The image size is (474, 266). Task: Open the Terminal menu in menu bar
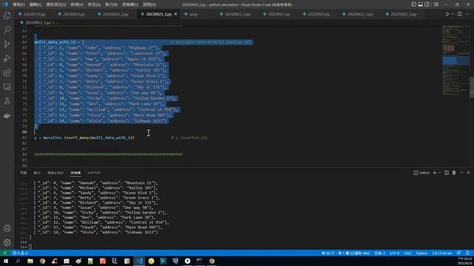pos(130,4)
